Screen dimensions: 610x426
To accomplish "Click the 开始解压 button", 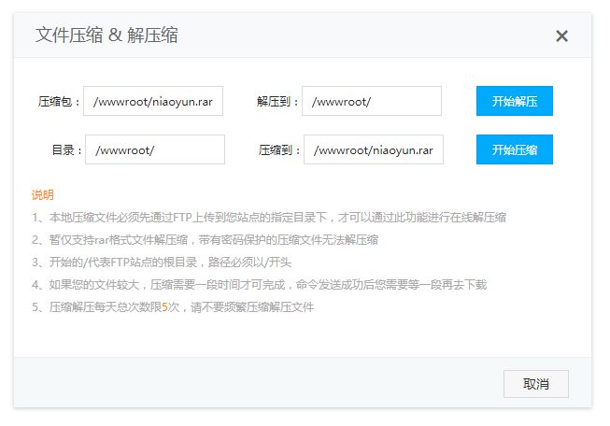I will pyautogui.click(x=515, y=101).
